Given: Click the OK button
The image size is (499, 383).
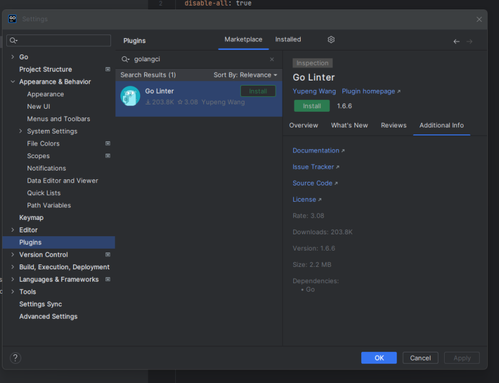Looking at the screenshot, I should (x=379, y=358).
